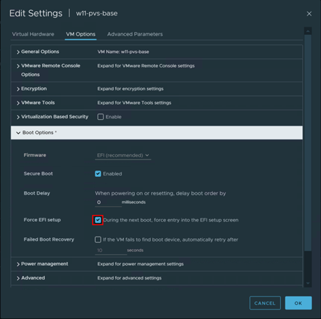Click the CANCEL button
Screen dimensions: 321x319
pyautogui.click(x=265, y=303)
